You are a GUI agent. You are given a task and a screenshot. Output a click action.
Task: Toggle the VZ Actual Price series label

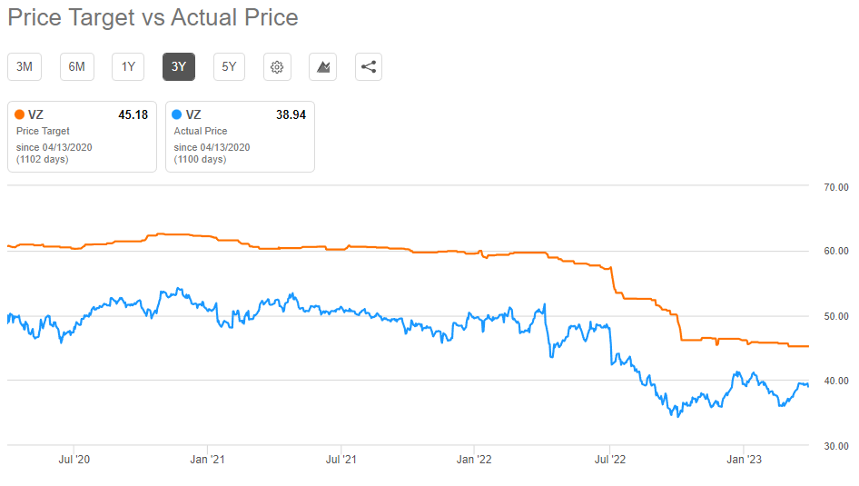click(x=193, y=114)
